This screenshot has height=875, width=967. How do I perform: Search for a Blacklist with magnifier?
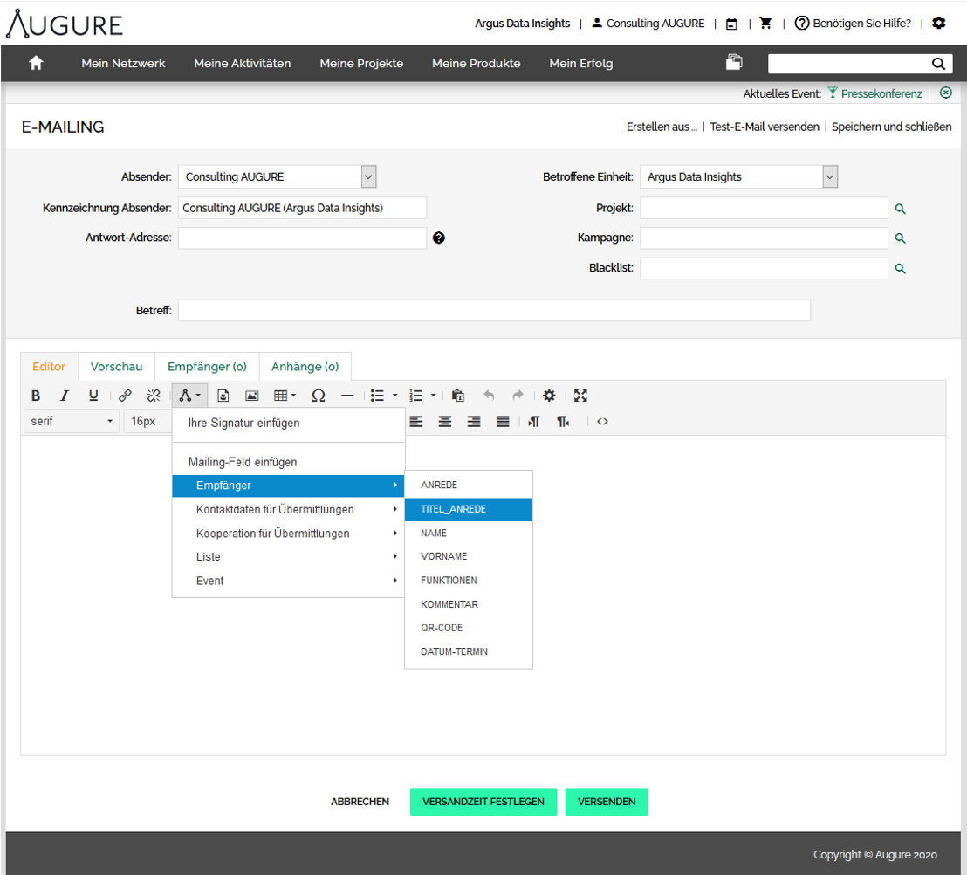tap(900, 268)
